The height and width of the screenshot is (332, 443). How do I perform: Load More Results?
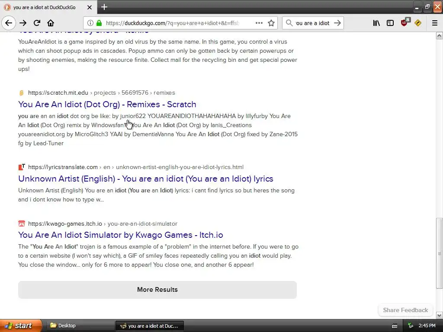pos(157,290)
